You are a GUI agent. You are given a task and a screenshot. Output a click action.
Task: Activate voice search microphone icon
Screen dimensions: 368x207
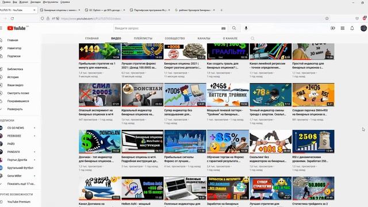pyautogui.click(x=246, y=28)
